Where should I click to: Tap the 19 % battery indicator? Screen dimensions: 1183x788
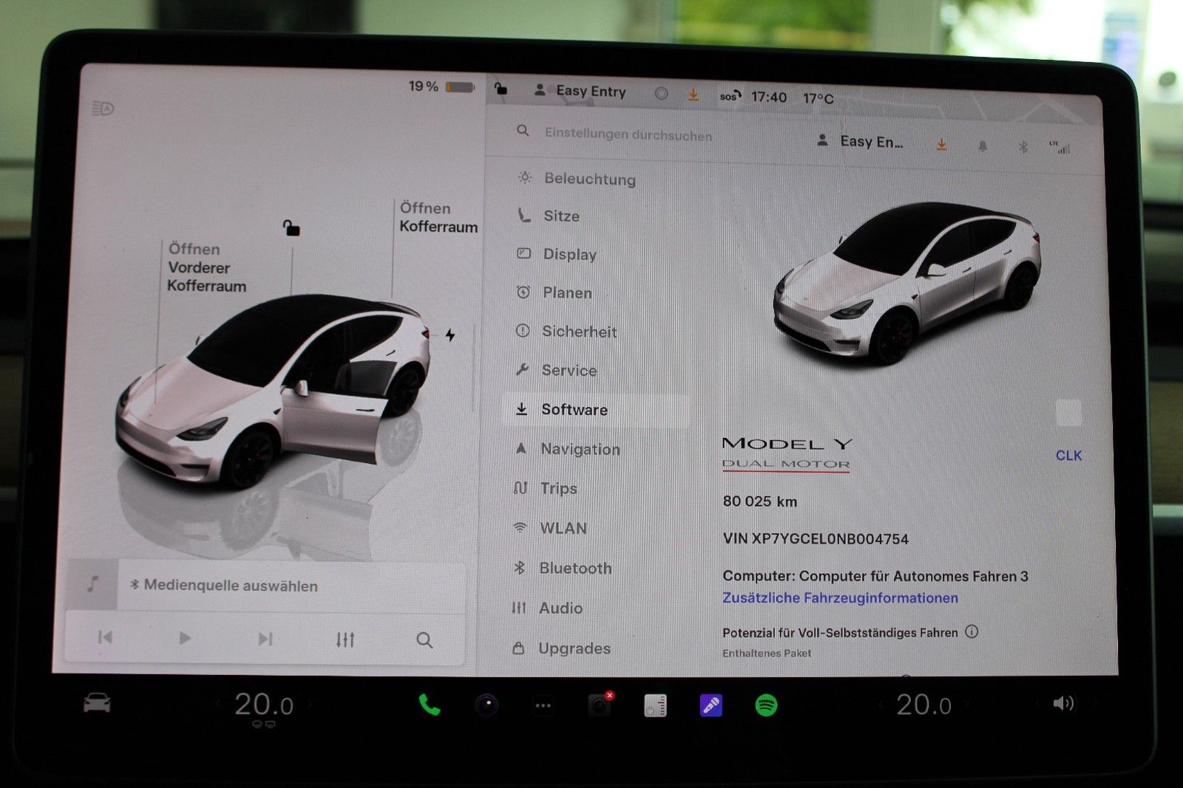click(441, 86)
